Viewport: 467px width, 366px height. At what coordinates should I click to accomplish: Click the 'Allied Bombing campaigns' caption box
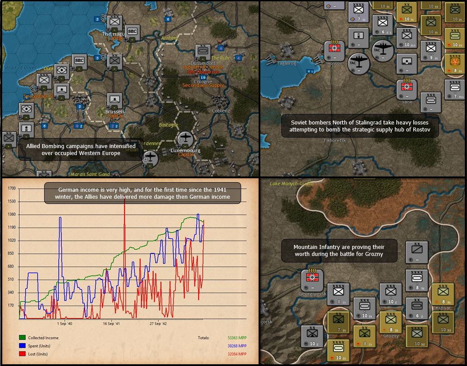coord(81,149)
